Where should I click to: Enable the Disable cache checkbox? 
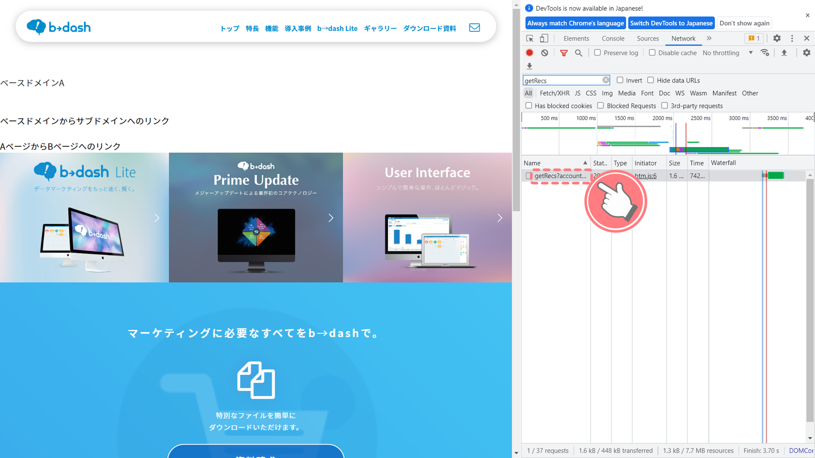[652, 53]
